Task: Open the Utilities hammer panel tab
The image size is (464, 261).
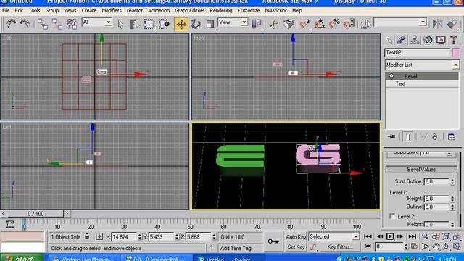Action: [x=454, y=40]
